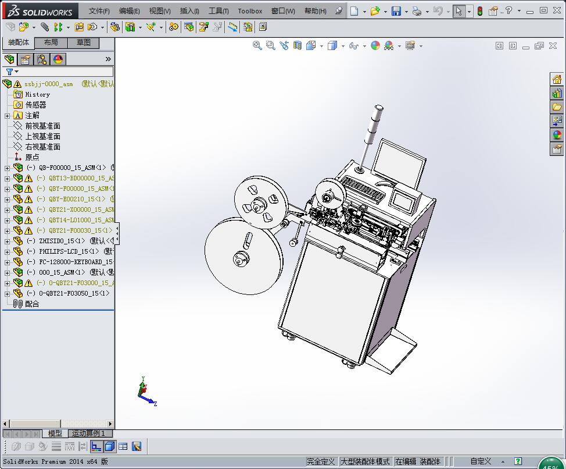
Task: Click the 运动算例 1 tab
Action: point(88,434)
